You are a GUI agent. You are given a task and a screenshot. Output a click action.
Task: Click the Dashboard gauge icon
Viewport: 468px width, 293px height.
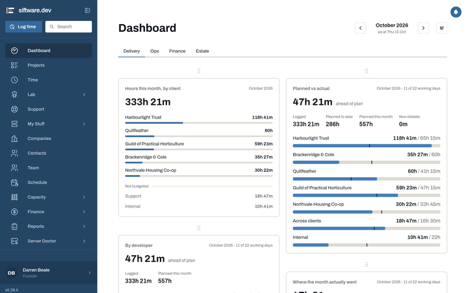click(x=14, y=51)
